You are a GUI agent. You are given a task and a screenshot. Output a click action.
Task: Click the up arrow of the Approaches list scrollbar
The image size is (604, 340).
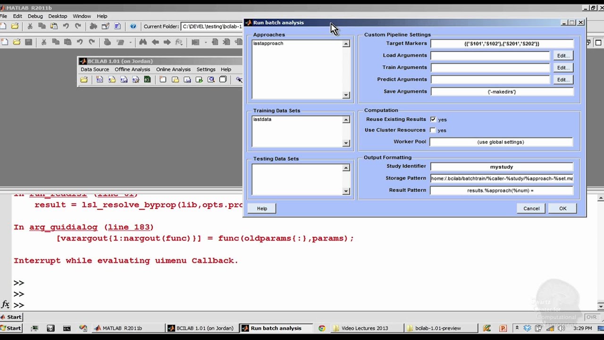(x=346, y=44)
